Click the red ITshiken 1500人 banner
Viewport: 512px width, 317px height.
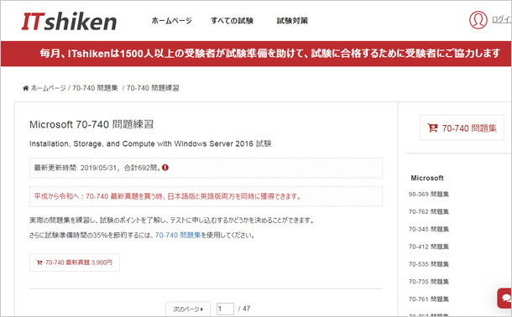pyautogui.click(x=256, y=54)
